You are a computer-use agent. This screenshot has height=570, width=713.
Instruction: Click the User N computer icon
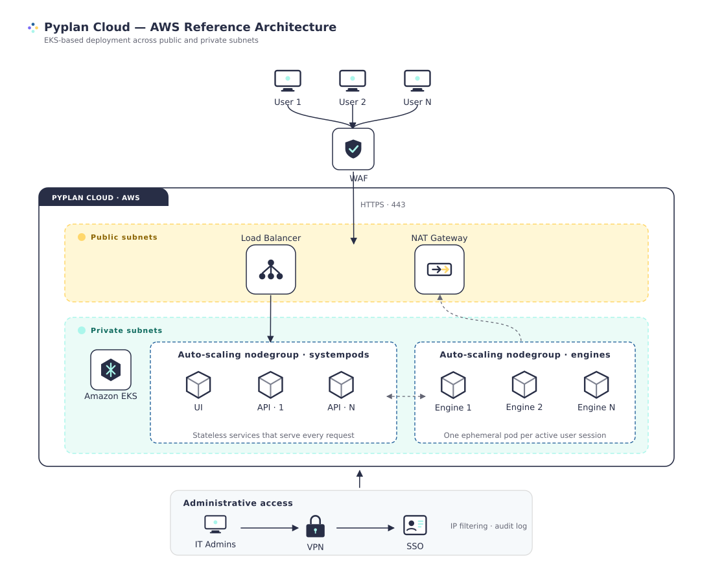[417, 80]
